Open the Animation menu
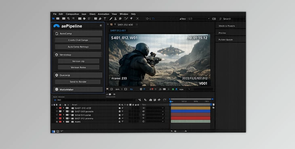 pos(103,14)
